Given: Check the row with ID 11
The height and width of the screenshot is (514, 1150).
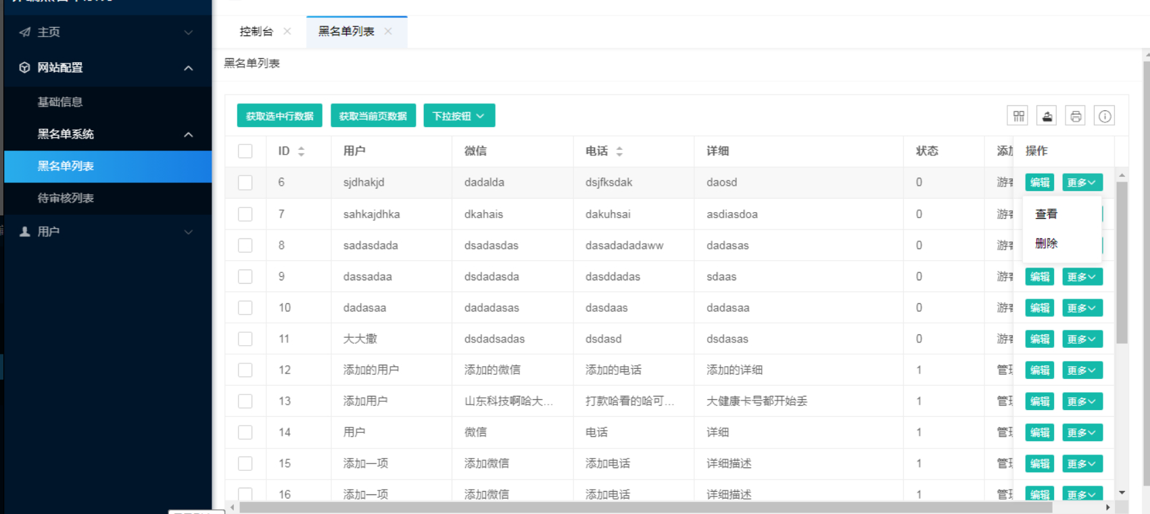Looking at the screenshot, I should (x=245, y=338).
